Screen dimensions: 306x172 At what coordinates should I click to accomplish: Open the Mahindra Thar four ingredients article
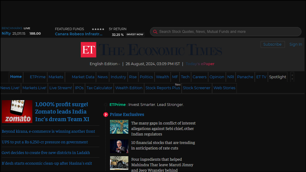point(162,165)
